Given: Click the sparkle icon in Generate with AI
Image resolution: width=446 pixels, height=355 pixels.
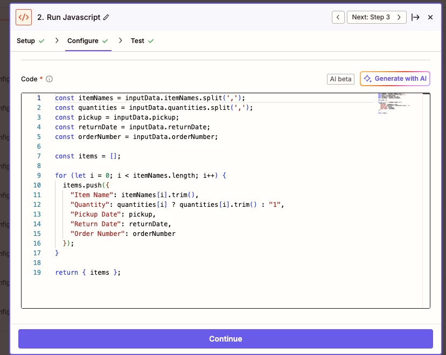Looking at the screenshot, I should [367, 79].
